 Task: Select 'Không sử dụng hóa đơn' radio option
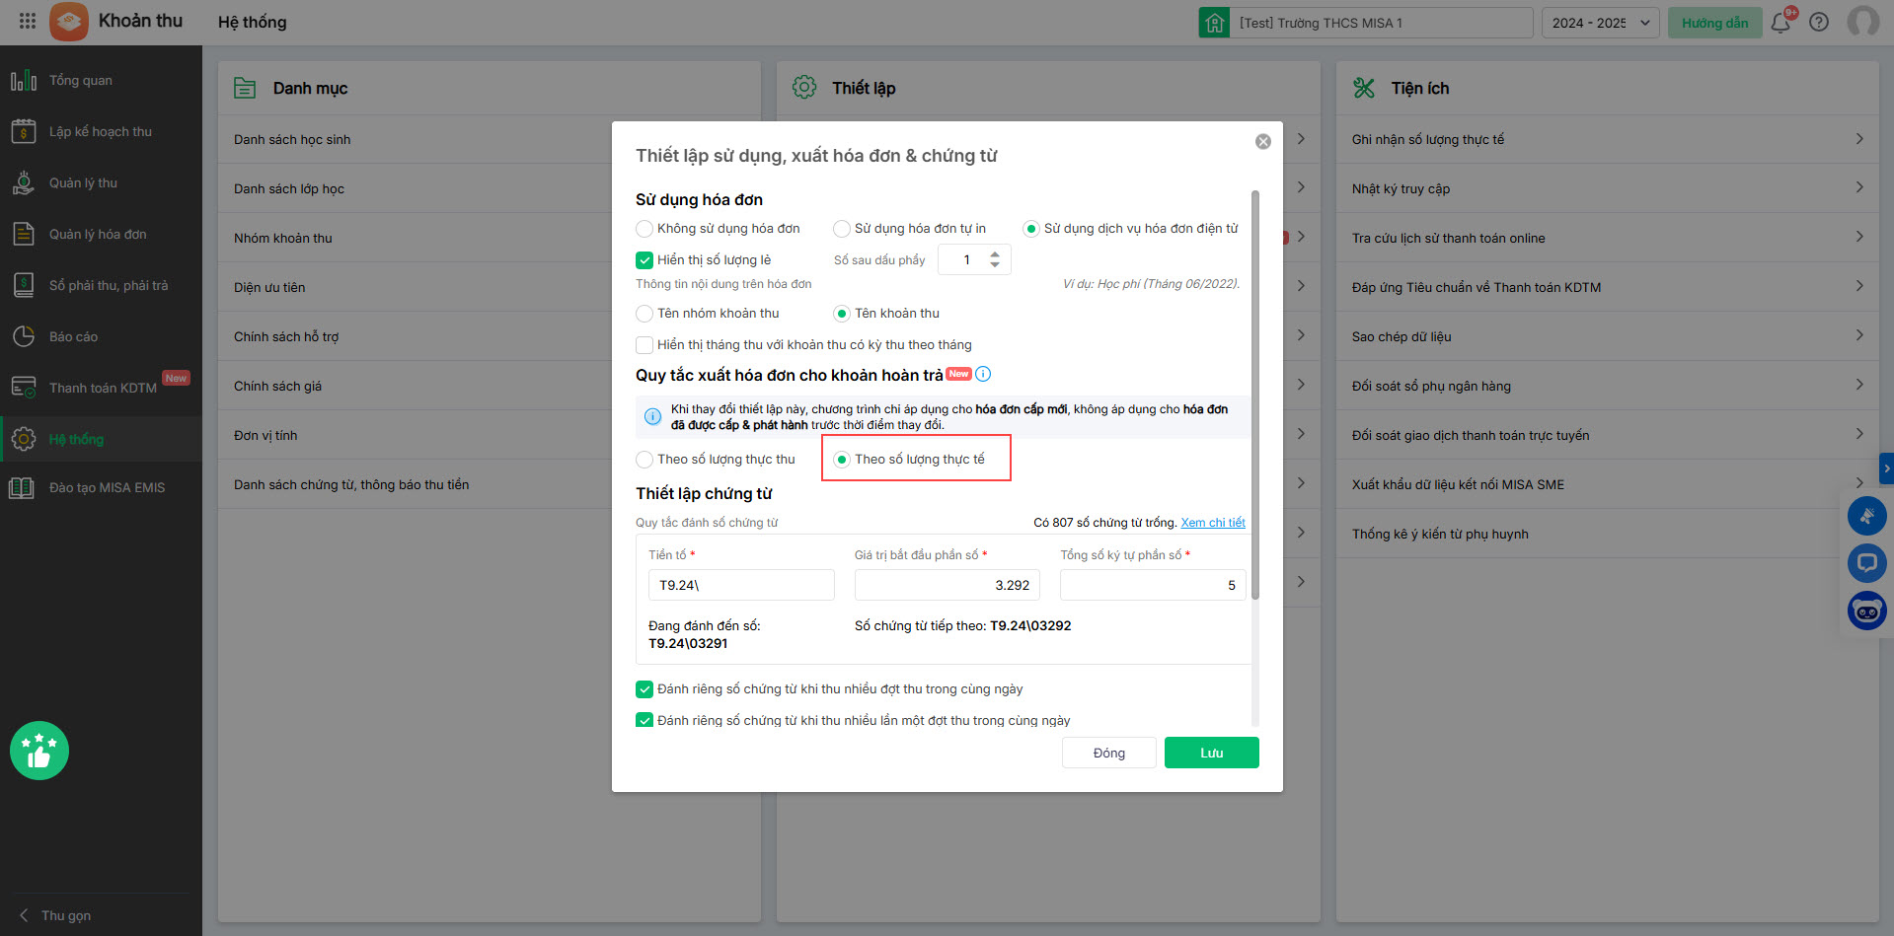coord(644,229)
